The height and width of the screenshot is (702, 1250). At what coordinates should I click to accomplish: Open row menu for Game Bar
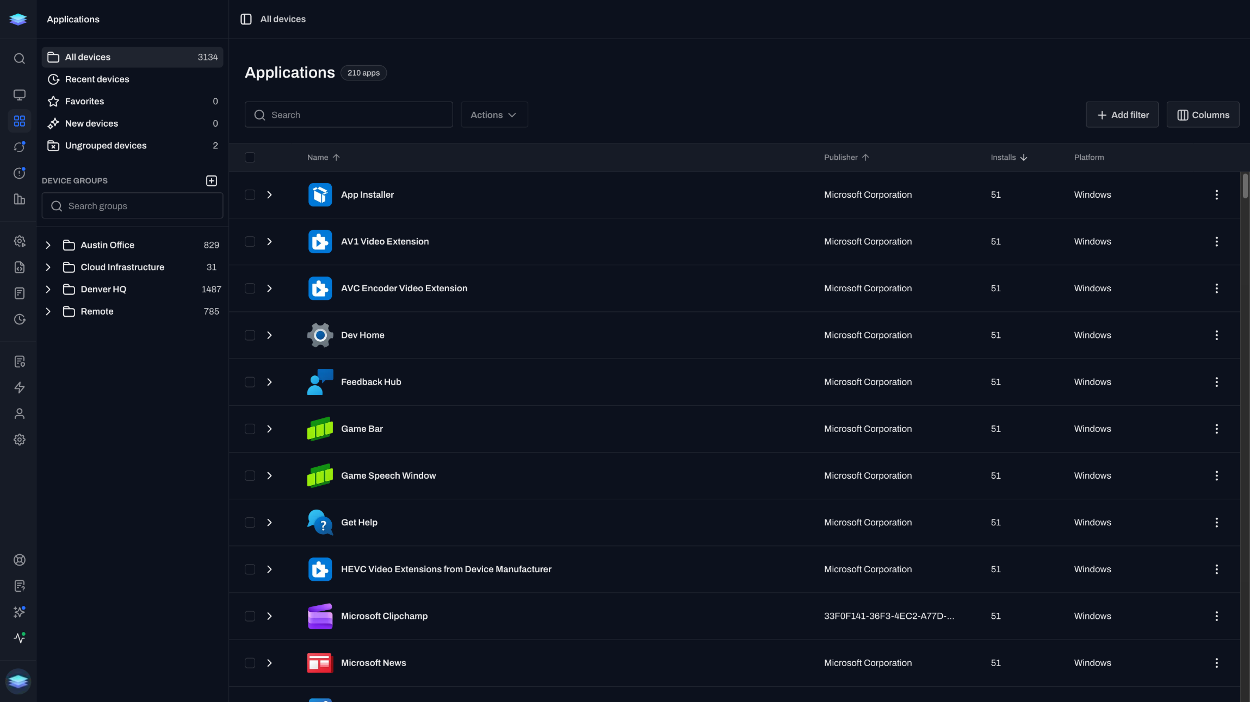1216,429
